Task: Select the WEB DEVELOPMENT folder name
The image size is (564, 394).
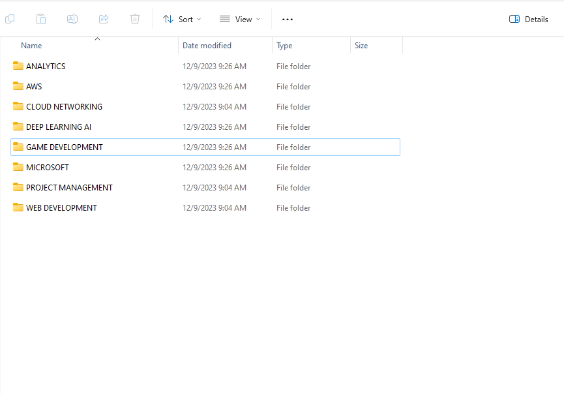Action: (61, 208)
